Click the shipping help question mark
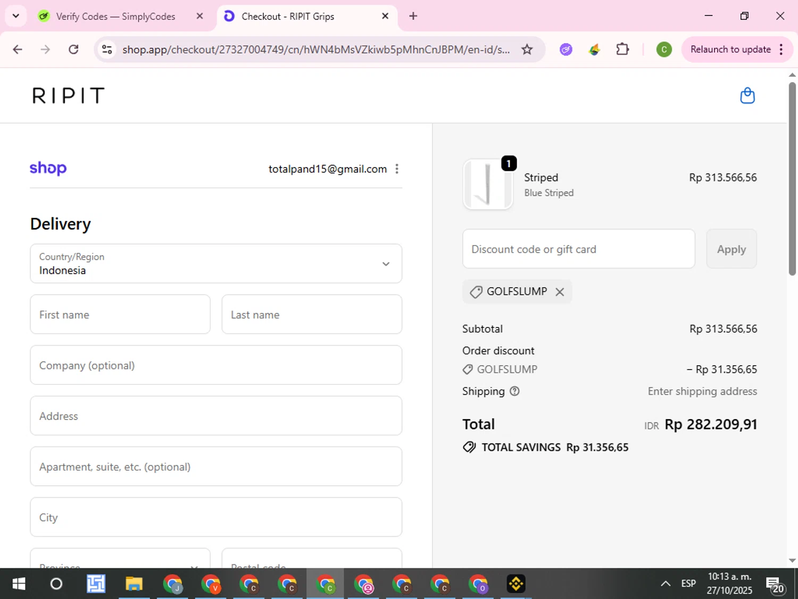The image size is (798, 599). 514,391
